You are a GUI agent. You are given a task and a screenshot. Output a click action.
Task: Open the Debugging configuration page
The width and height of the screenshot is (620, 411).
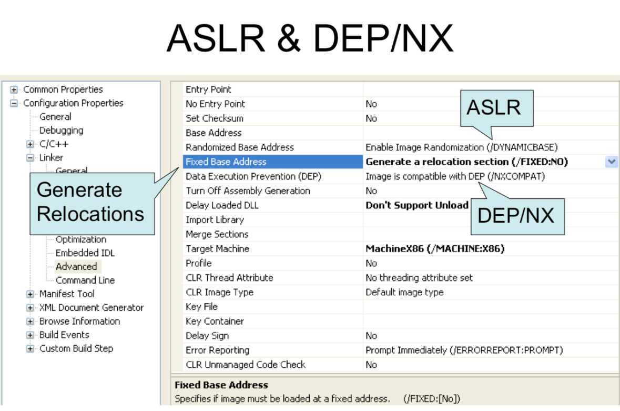tap(61, 131)
